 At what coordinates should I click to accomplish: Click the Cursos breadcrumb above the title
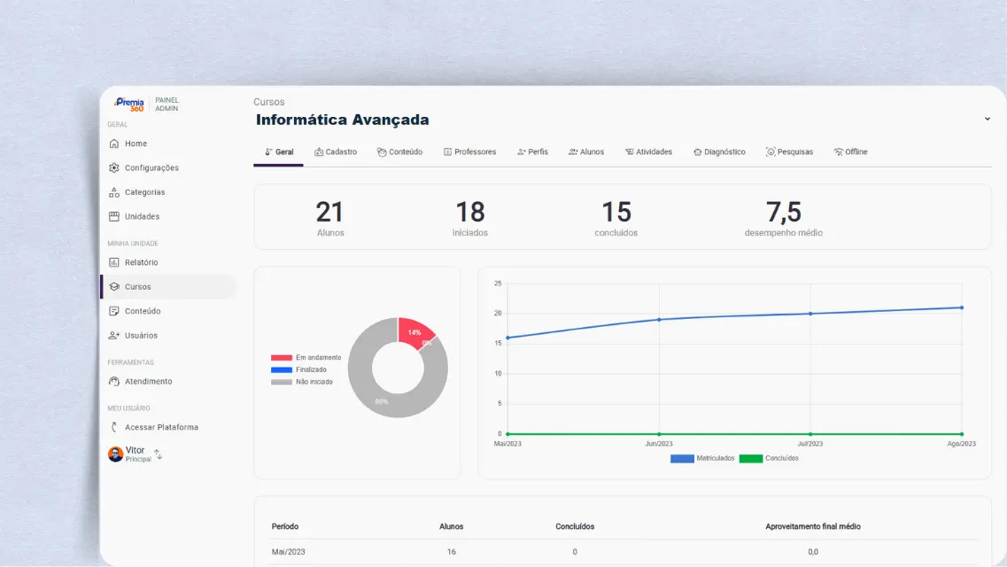click(x=268, y=102)
